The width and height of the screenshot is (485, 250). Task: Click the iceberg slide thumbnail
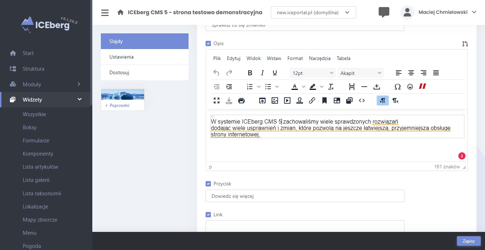(122, 94)
